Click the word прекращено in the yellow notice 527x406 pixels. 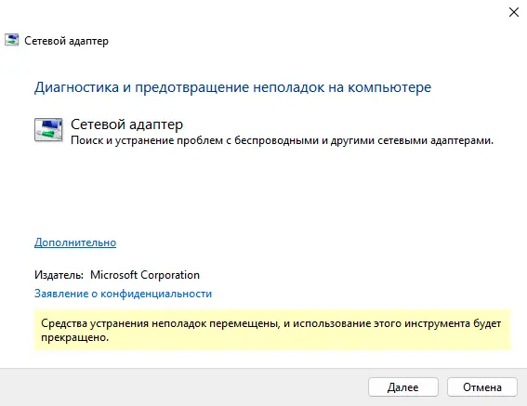click(x=74, y=337)
